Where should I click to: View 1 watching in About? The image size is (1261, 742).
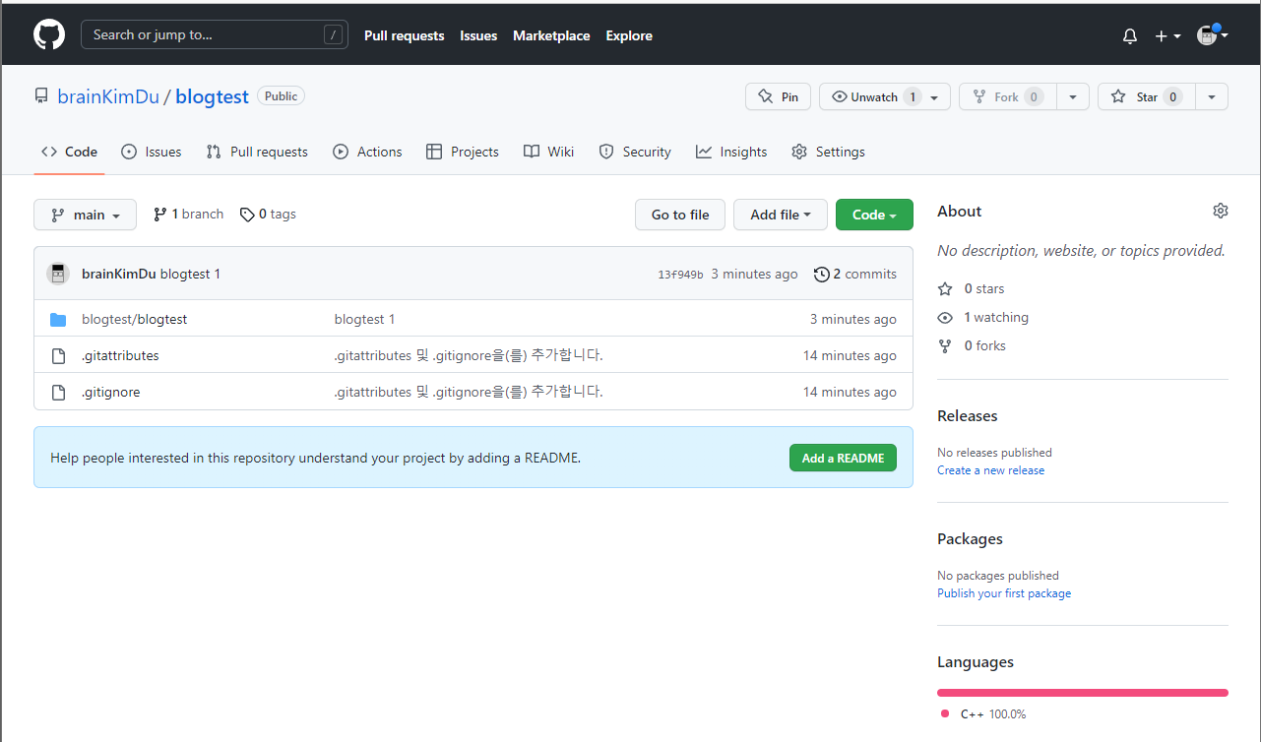983,317
